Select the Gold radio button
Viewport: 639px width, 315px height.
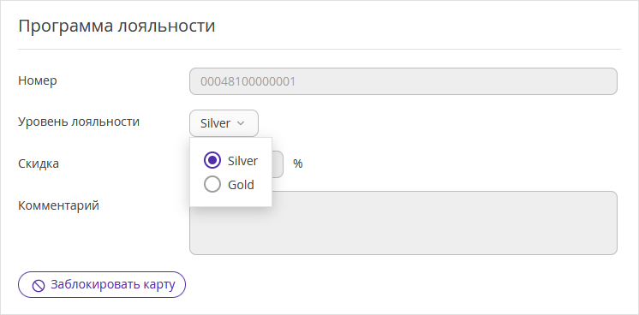(x=212, y=185)
